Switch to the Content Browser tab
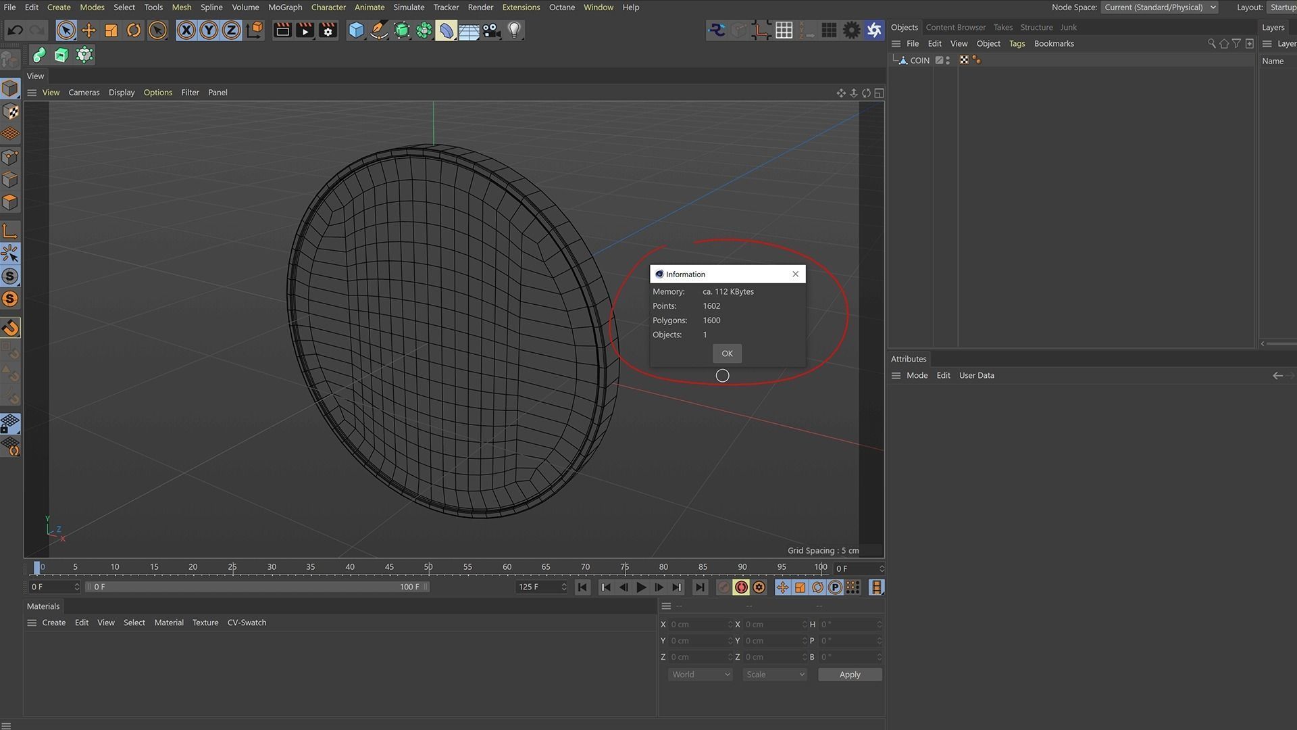Screen dimensions: 1297x730 click(955, 27)
